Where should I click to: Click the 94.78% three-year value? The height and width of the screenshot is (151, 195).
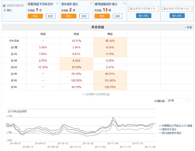76,87
